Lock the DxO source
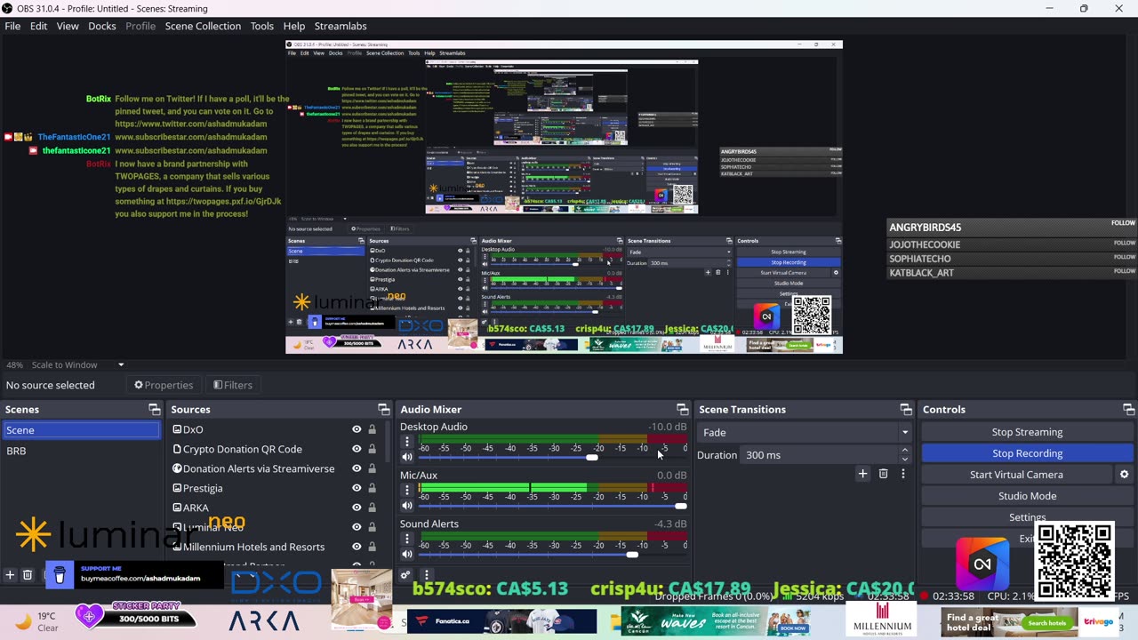This screenshot has height=640, width=1138. click(x=372, y=429)
